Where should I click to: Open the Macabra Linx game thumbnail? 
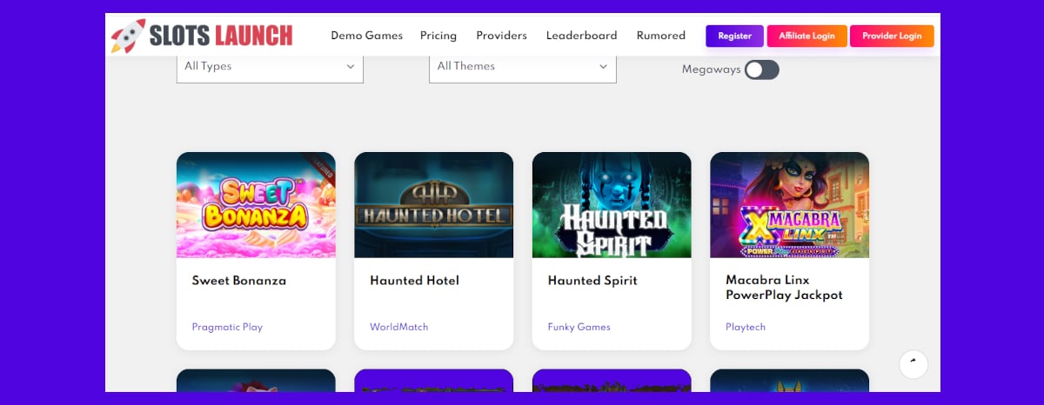coord(789,205)
